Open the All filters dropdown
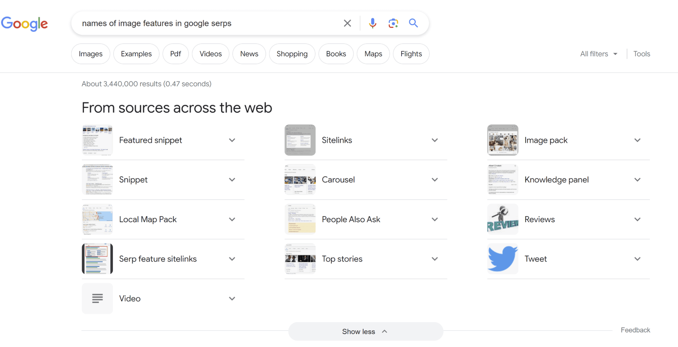Image resolution: width=678 pixels, height=347 pixels. (598, 54)
